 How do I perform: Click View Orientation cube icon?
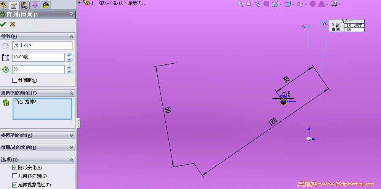[x=275, y=4]
